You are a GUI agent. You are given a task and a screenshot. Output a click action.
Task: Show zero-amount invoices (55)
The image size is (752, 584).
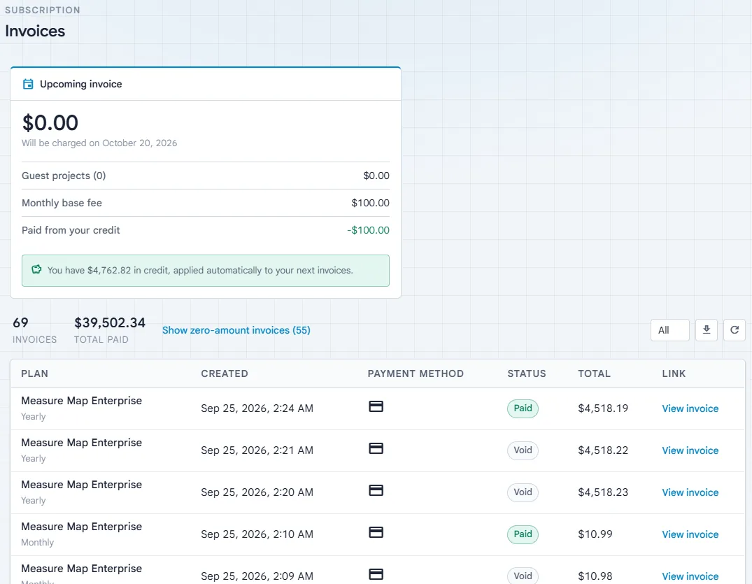point(236,330)
